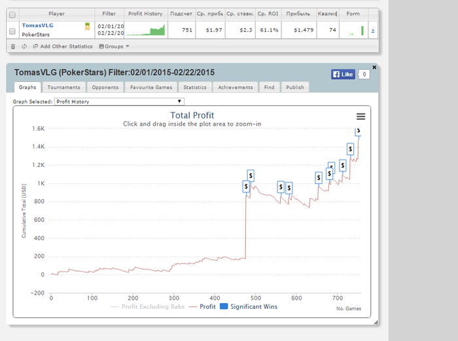Open the Graph Selected Profit History dropdown
The image size is (458, 341).
pos(119,101)
